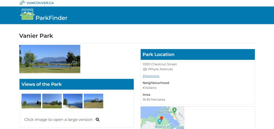Click the Kitsilano neighbourhood text
The width and height of the screenshot is (274, 129).
pos(150,88)
